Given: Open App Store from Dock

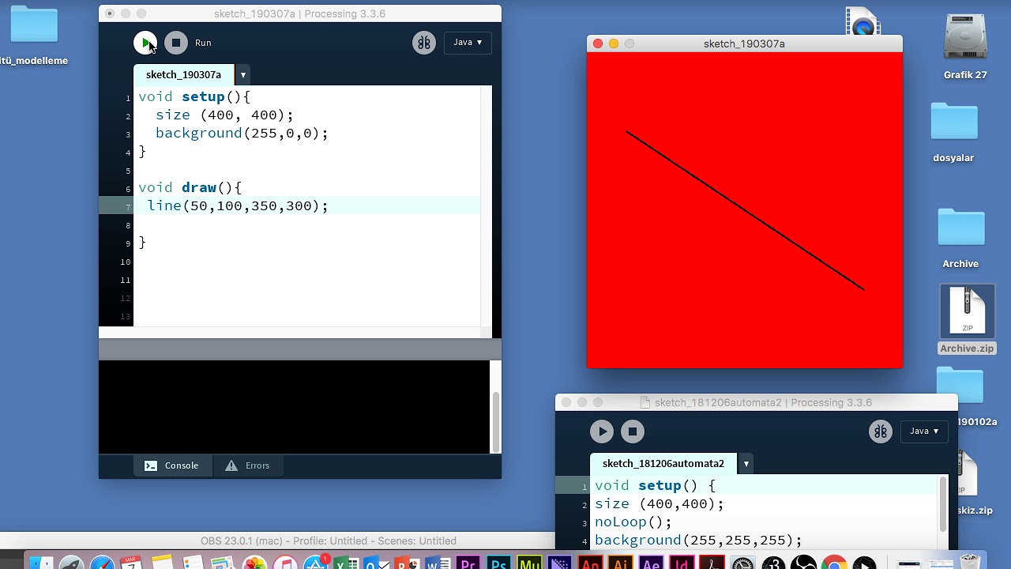Looking at the screenshot, I should coord(316,562).
